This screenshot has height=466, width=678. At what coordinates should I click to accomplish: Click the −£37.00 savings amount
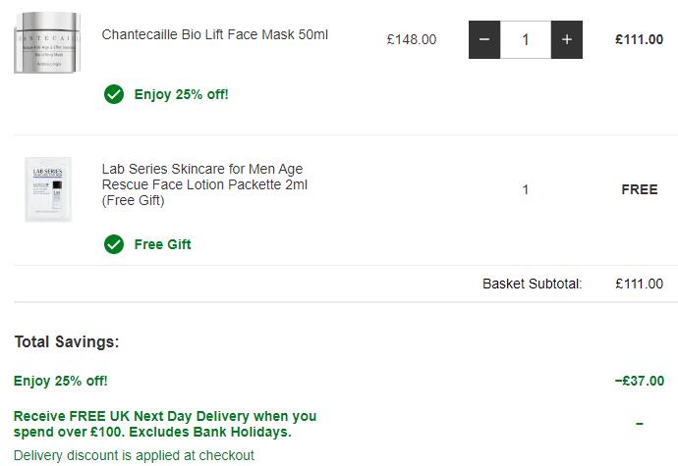(x=640, y=381)
